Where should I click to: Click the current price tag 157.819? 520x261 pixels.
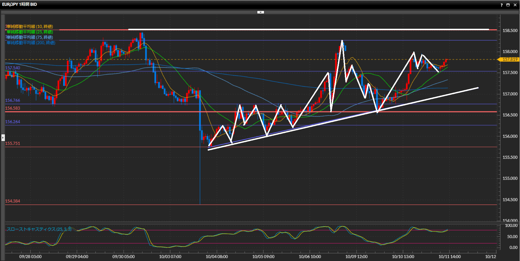pos(510,59)
